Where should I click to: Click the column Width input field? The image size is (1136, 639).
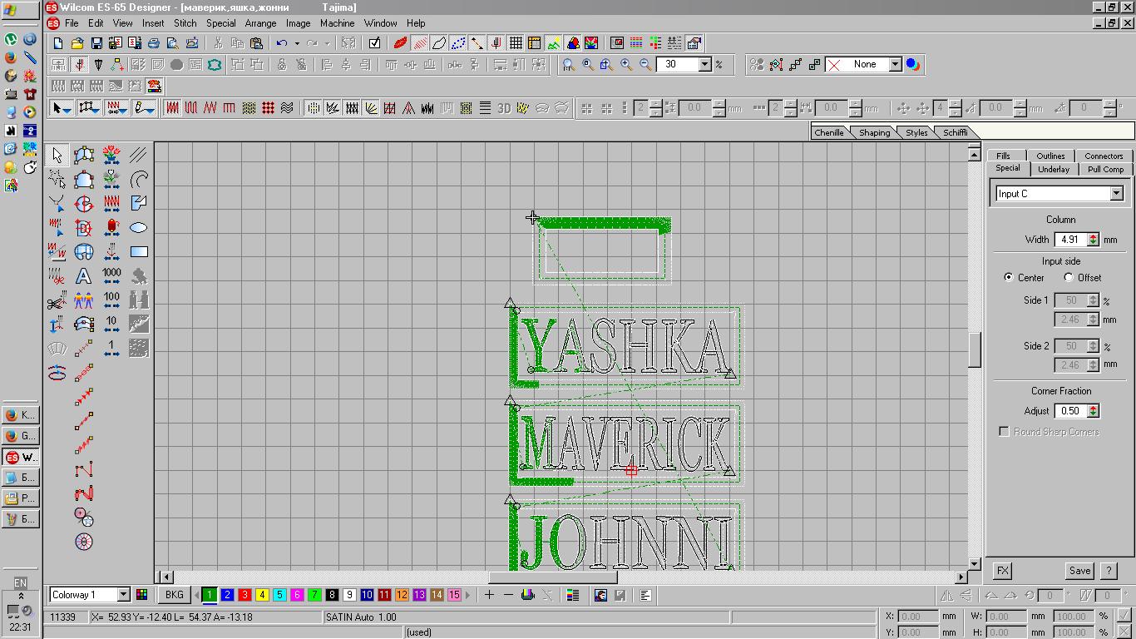coord(1069,240)
